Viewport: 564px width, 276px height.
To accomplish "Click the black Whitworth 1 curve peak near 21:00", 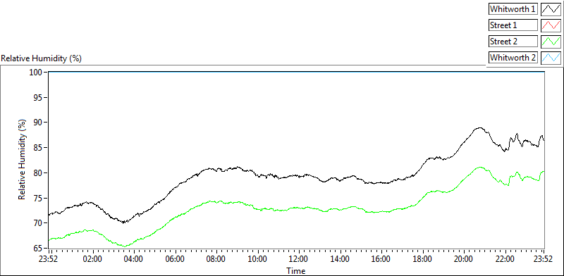I will [x=479, y=127].
